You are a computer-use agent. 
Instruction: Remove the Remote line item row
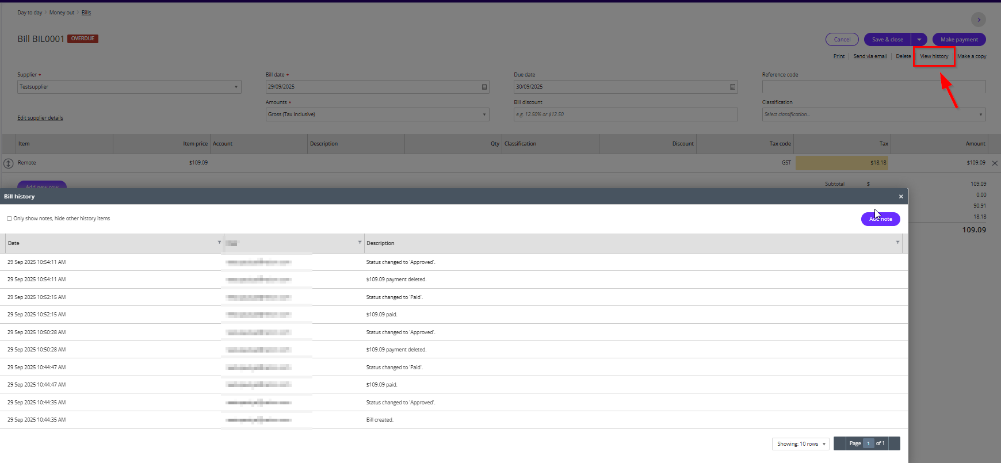pyautogui.click(x=995, y=163)
